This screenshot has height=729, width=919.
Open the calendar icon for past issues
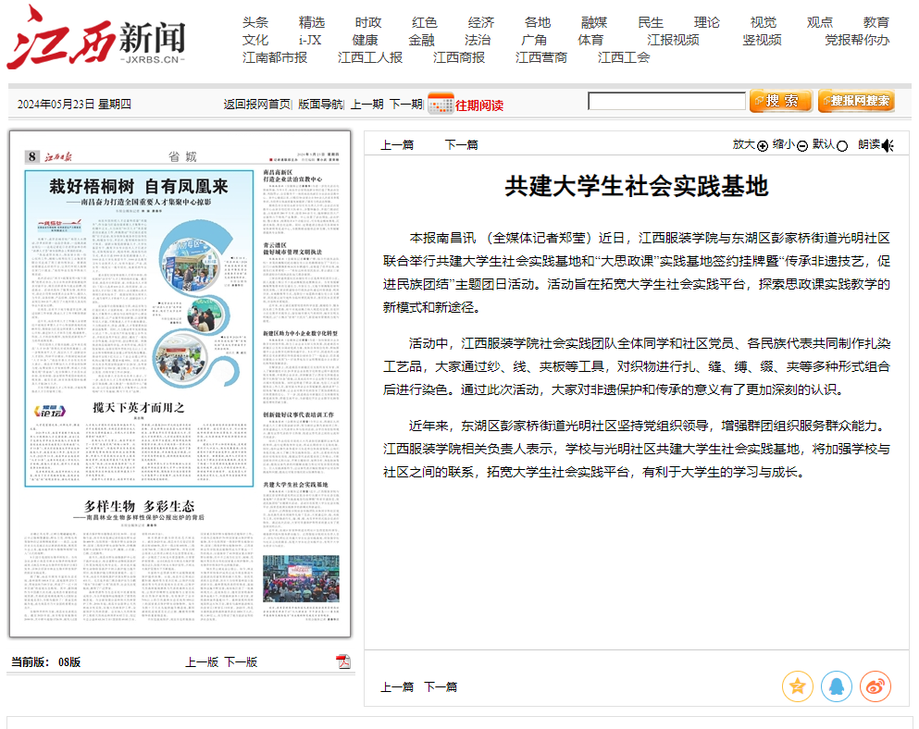coord(440,104)
